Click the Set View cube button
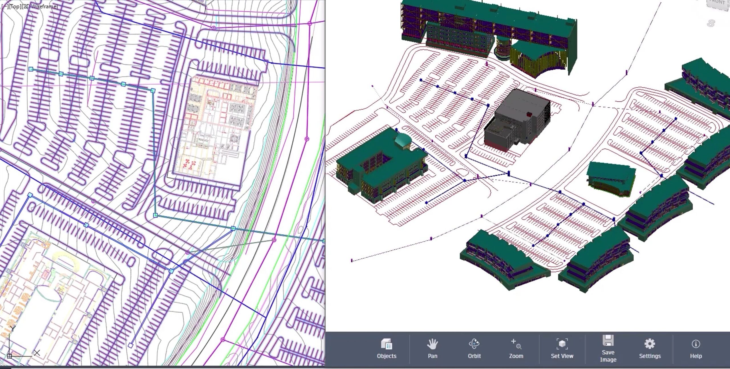 coord(562,349)
